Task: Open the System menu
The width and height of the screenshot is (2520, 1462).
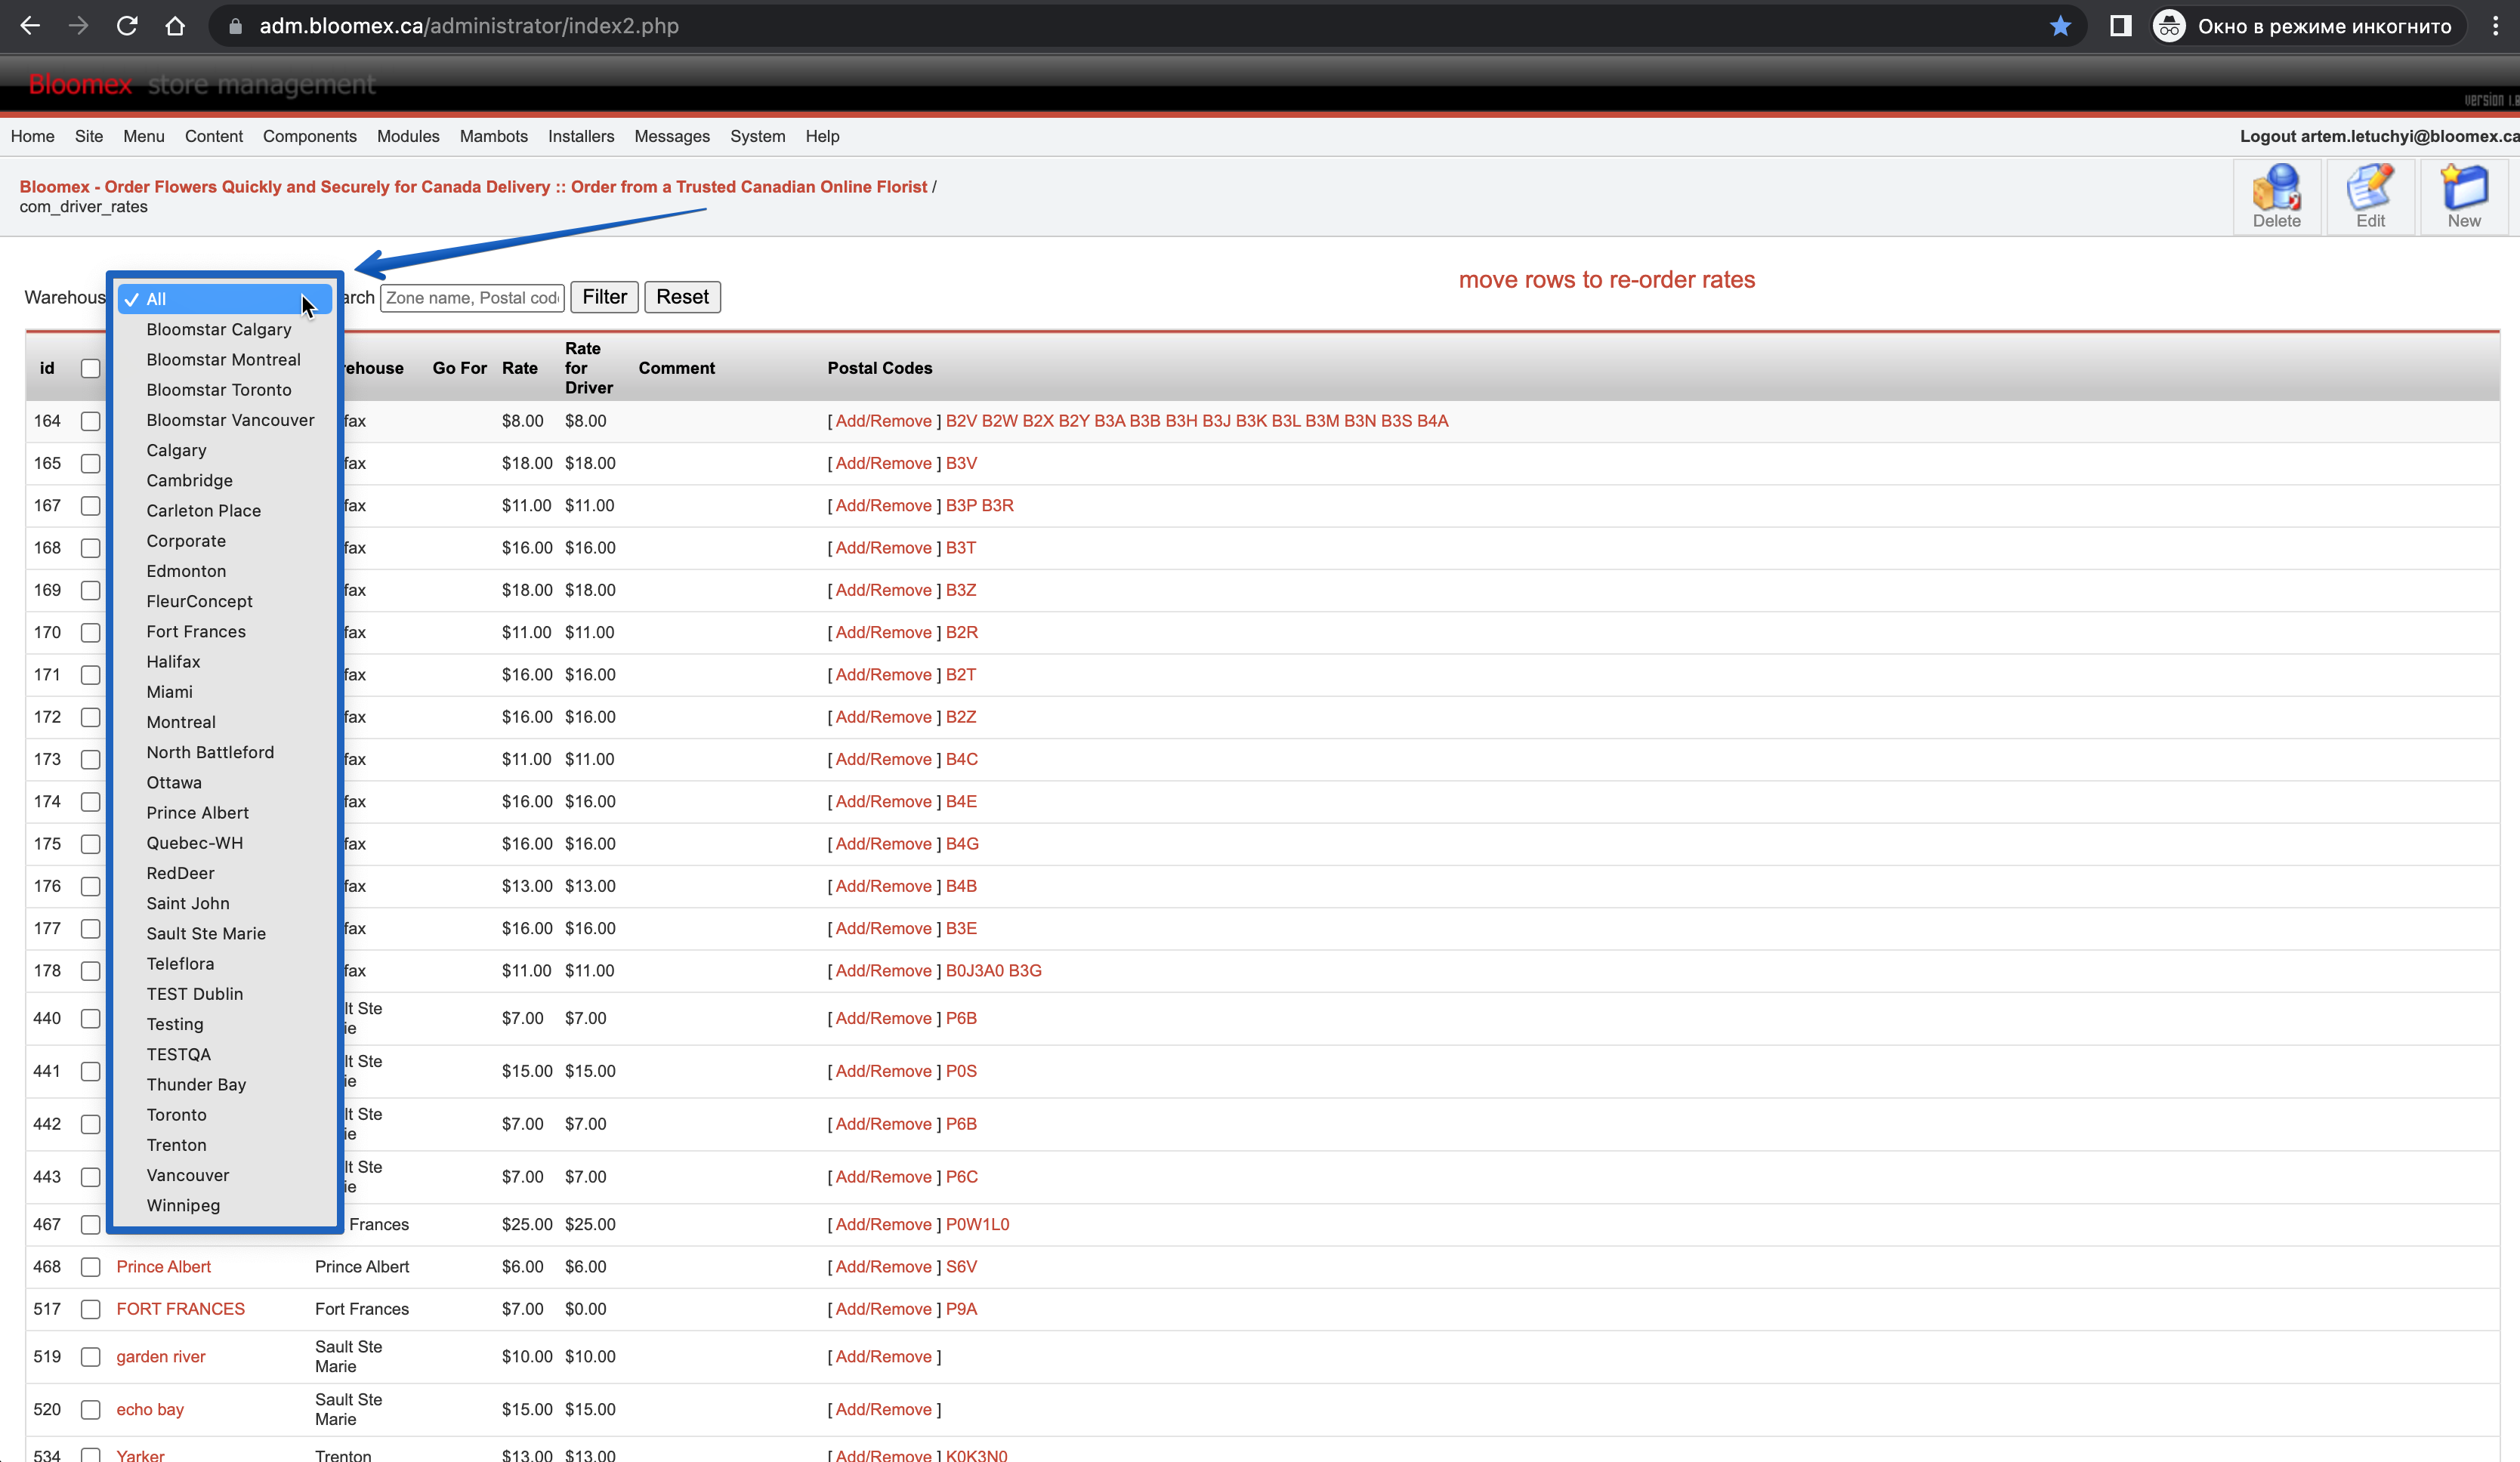Action: [758, 136]
